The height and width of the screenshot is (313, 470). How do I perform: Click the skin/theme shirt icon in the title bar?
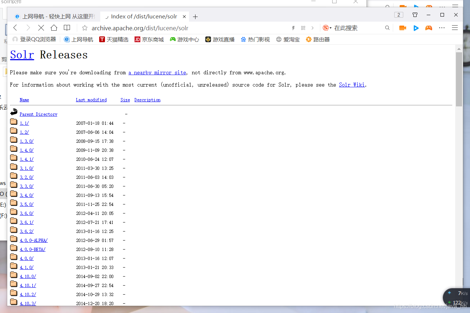[x=415, y=15]
